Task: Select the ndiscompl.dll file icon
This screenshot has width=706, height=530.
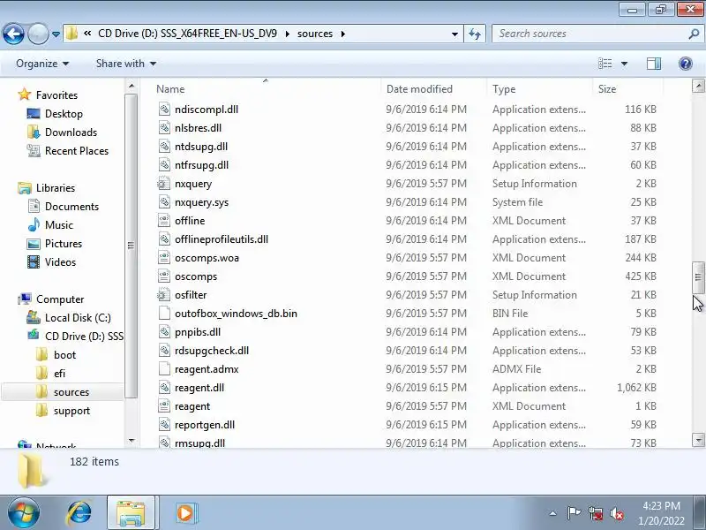Action: pos(164,109)
